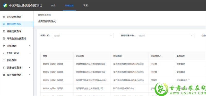Click the 陇西县福星镇原价岔村 address cell
Screen dimensions: 206x96
(124, 89)
